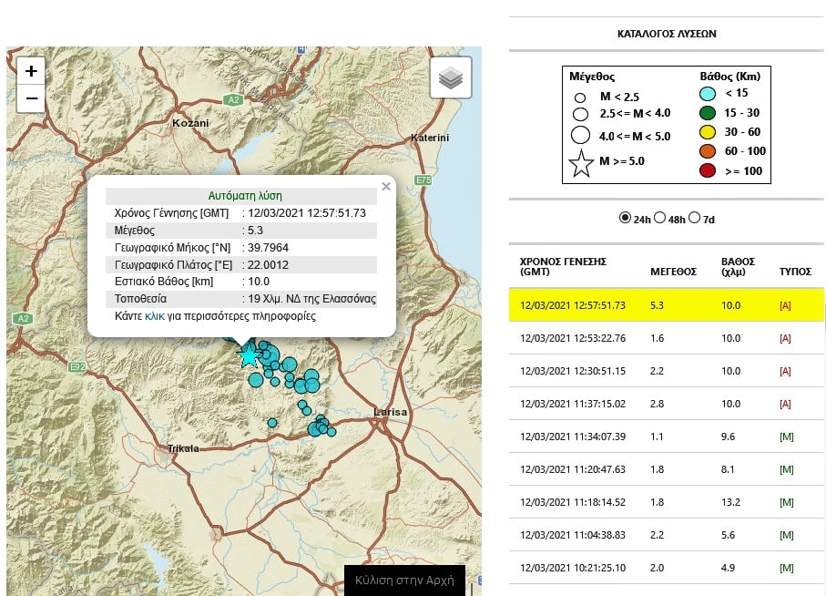Select the 24h time range
Viewport: 826px width, 596px height.
point(625,218)
